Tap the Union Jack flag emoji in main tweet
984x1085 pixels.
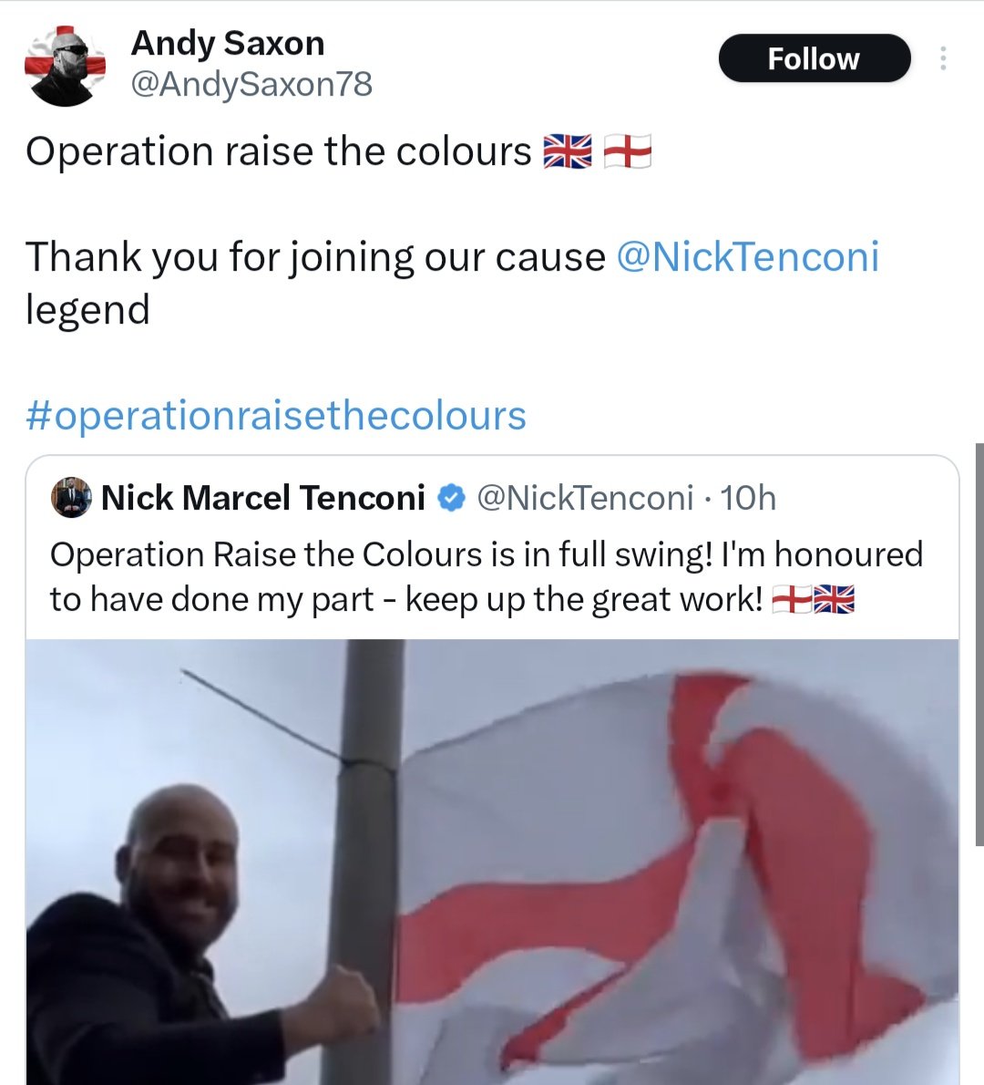(568, 150)
